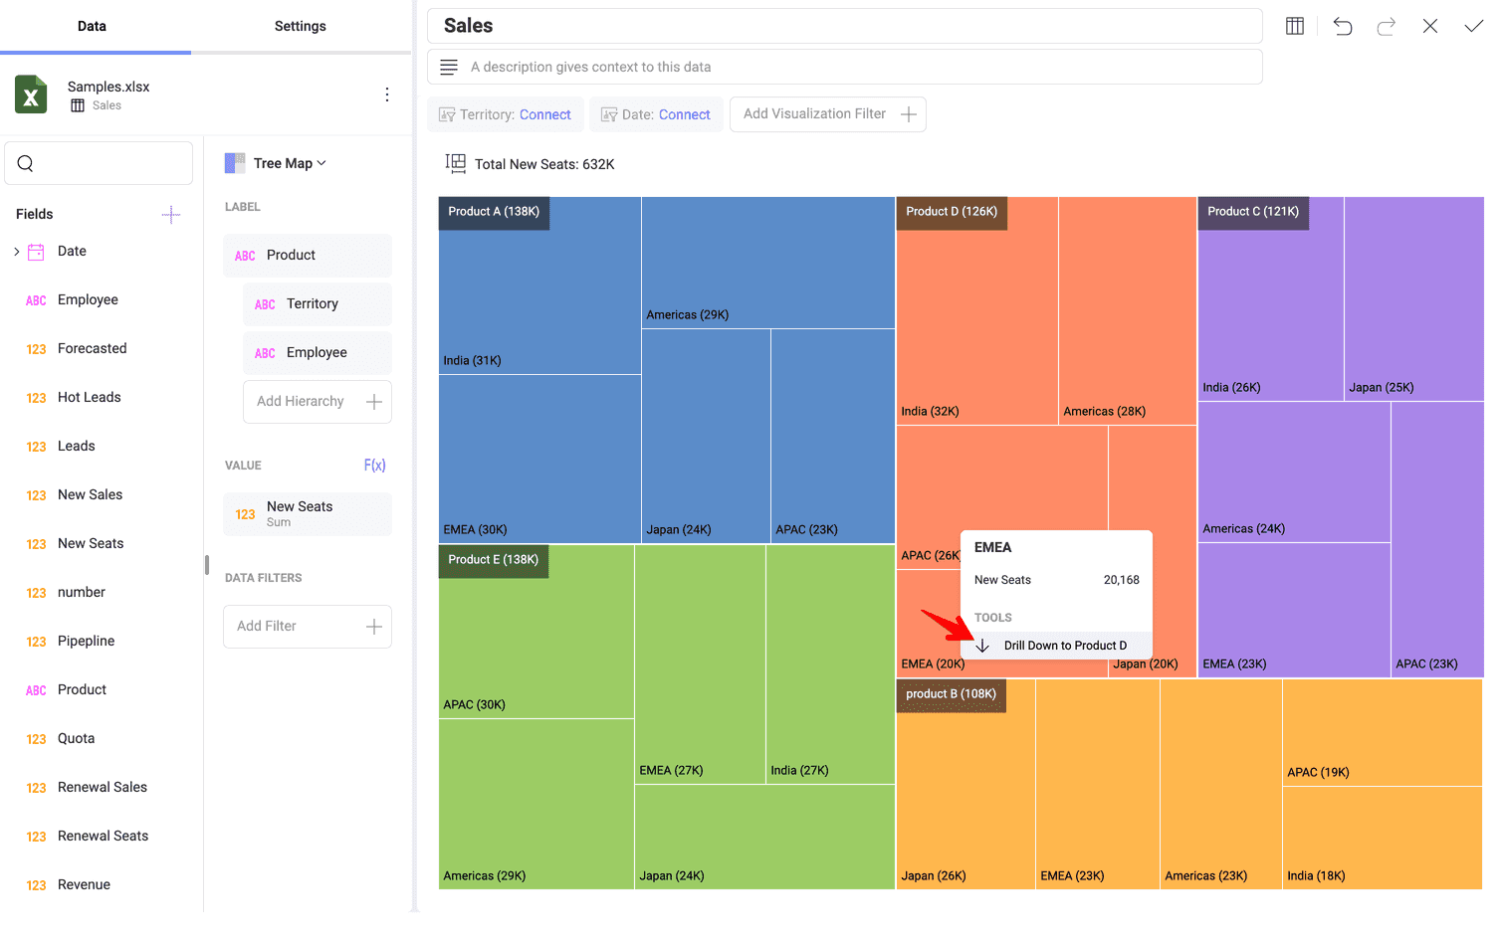Confirm changes with the checkmark icon
The height and width of the screenshot is (944, 1501).
(1474, 26)
